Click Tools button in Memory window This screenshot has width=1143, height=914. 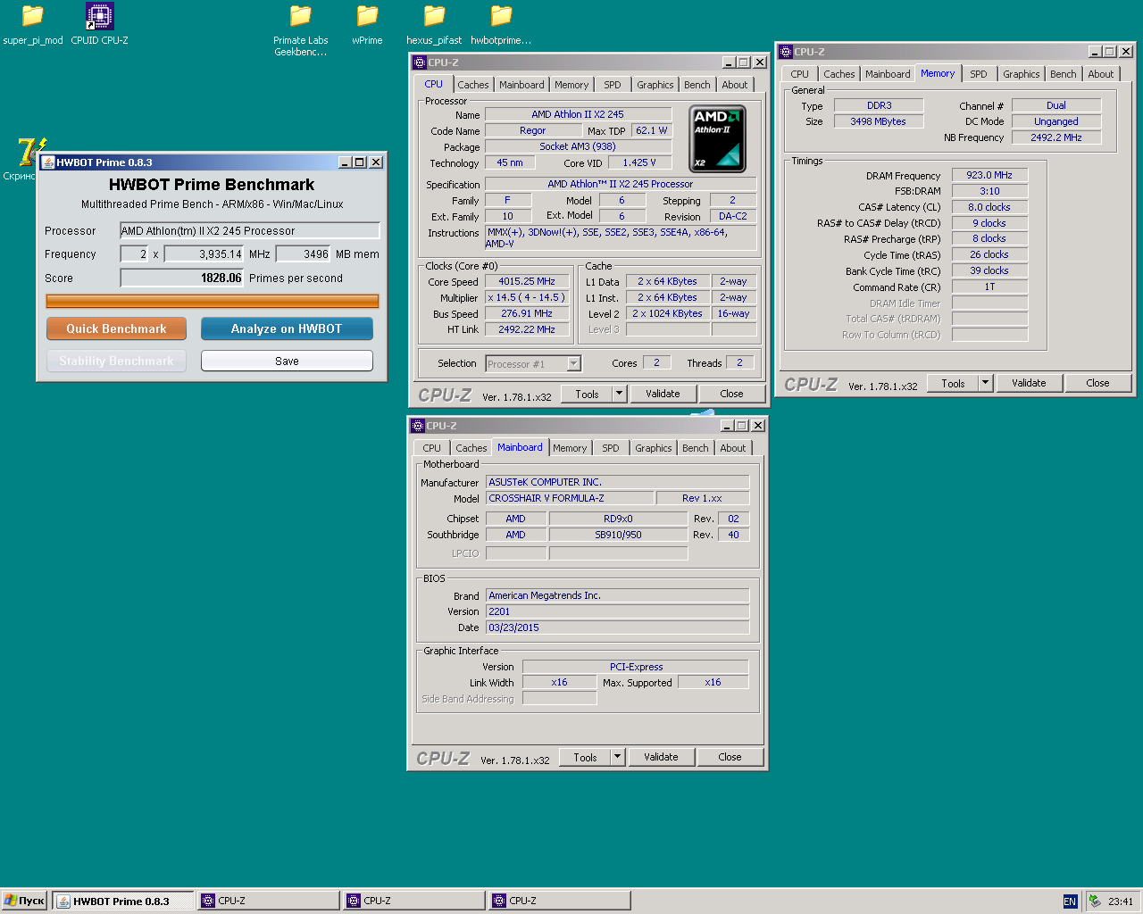click(953, 383)
